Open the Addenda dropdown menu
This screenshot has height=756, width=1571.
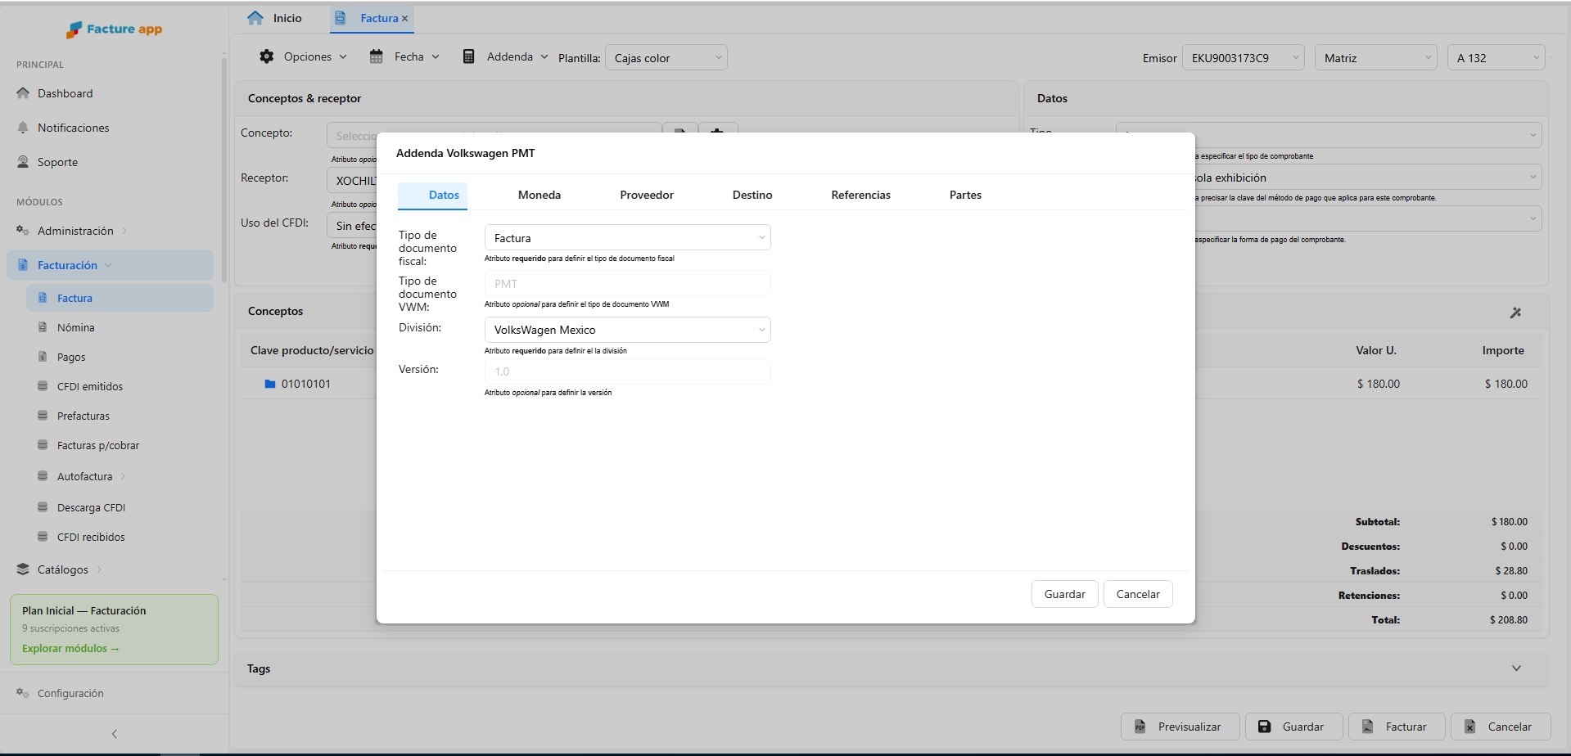click(505, 56)
